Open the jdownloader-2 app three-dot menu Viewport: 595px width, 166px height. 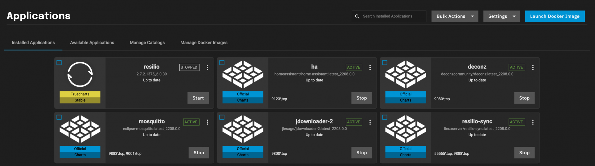(x=370, y=122)
